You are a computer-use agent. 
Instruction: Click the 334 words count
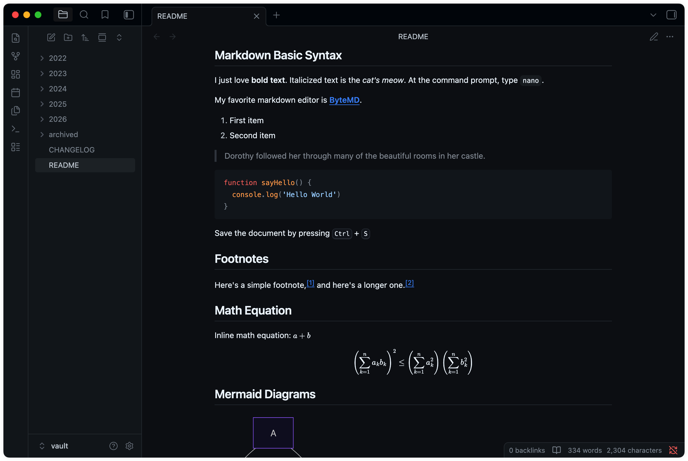pyautogui.click(x=585, y=450)
